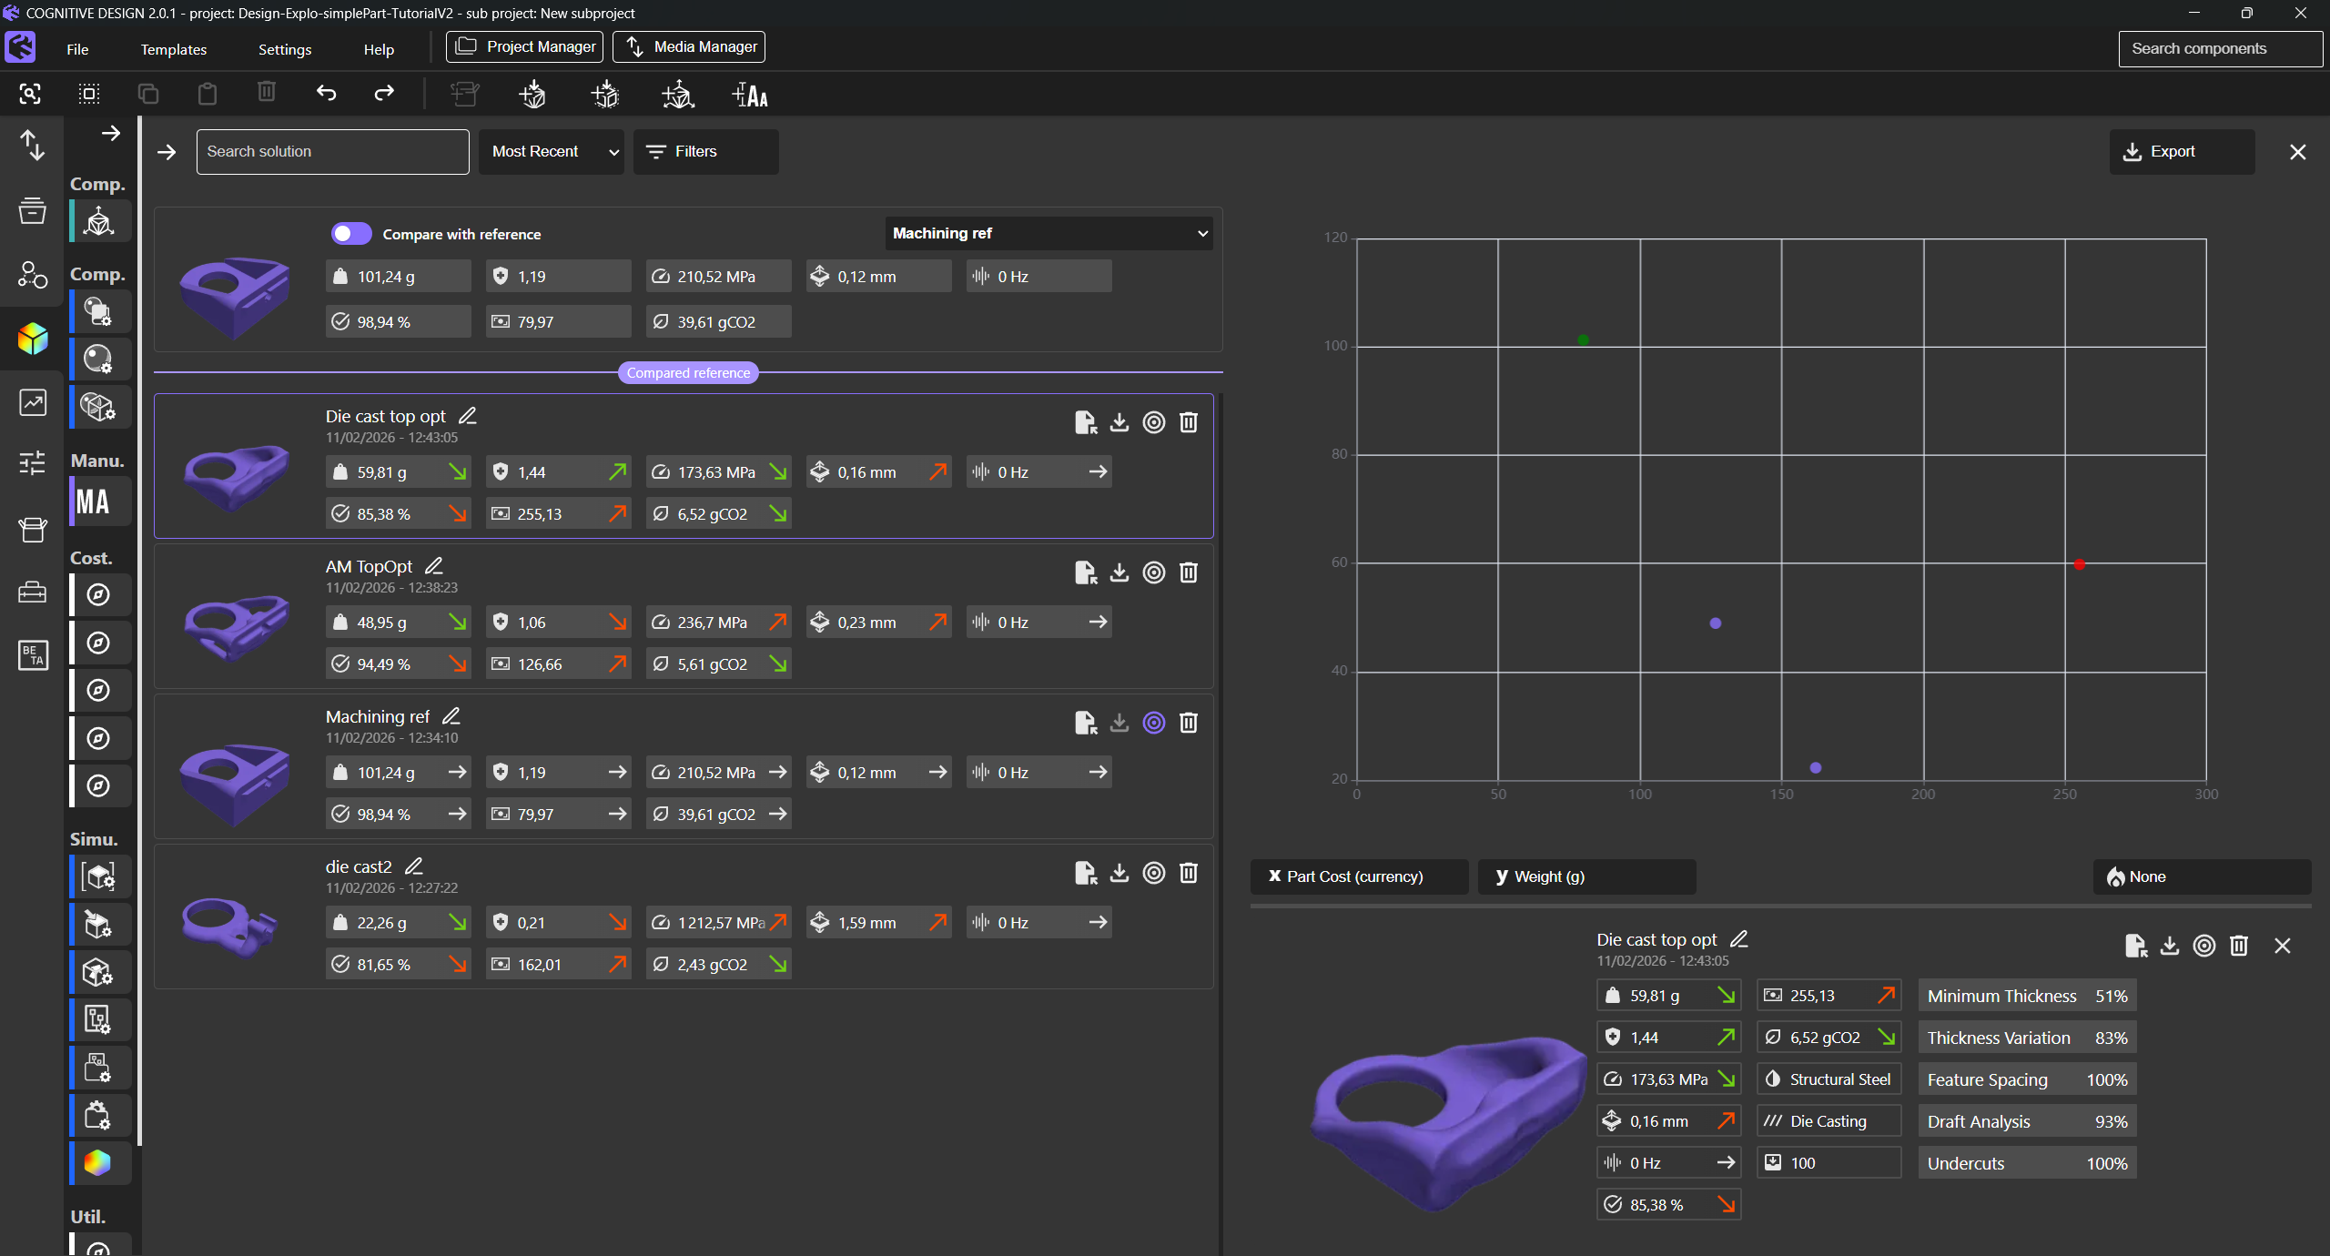Open report for AM TopOpt solution

[x=1086, y=572]
